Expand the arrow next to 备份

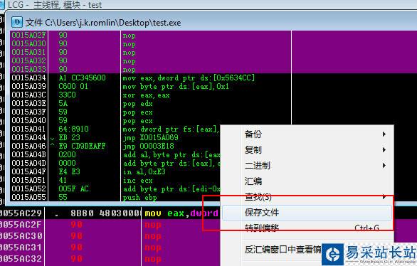pyautogui.click(x=384, y=134)
